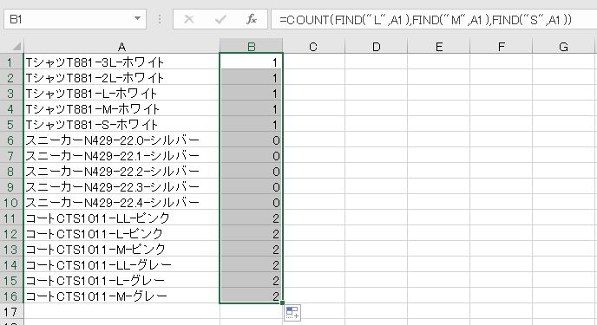Image resolution: width=597 pixels, height=325 pixels.
Task: Click cell スニーカーN429-22.3-シルバー
Action: (x=121, y=186)
